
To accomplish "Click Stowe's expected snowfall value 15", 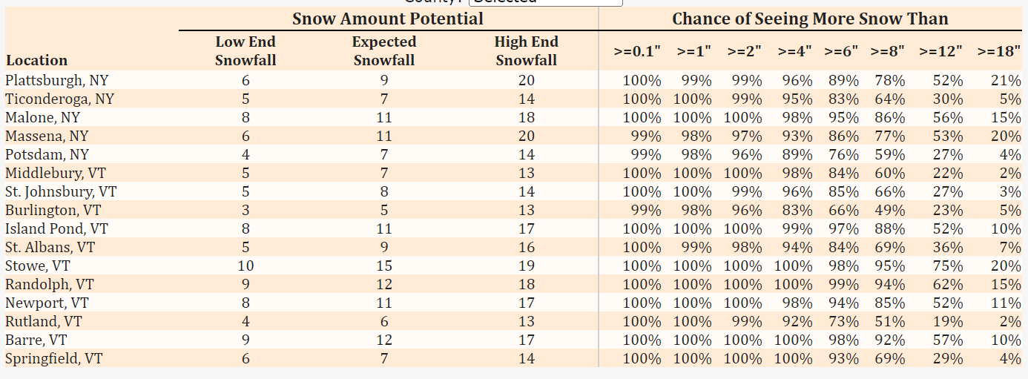I will pyautogui.click(x=384, y=266).
